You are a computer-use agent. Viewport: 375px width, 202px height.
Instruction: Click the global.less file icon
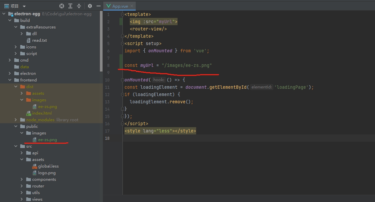point(35,166)
